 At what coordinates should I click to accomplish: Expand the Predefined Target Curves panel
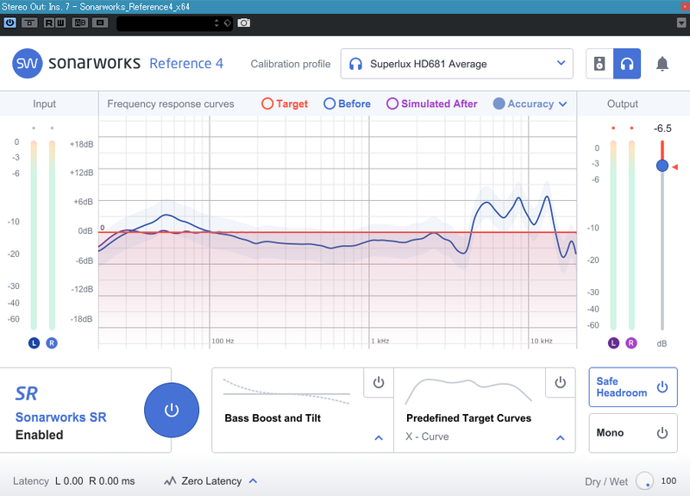point(560,438)
